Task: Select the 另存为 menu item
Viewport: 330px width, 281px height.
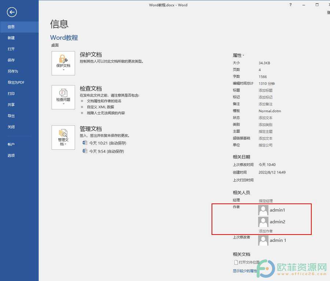Action: tap(19, 71)
